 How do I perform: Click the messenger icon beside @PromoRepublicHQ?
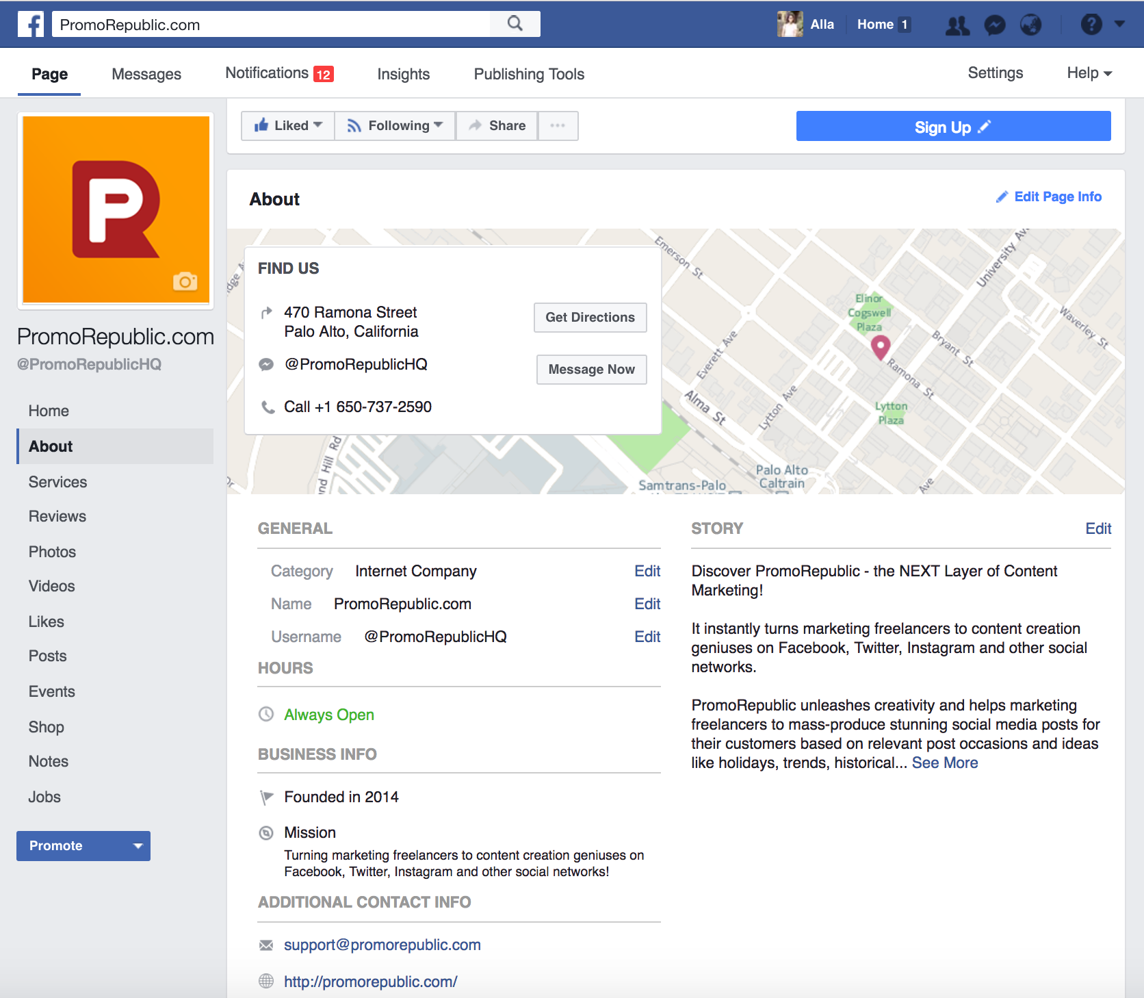coord(266,365)
